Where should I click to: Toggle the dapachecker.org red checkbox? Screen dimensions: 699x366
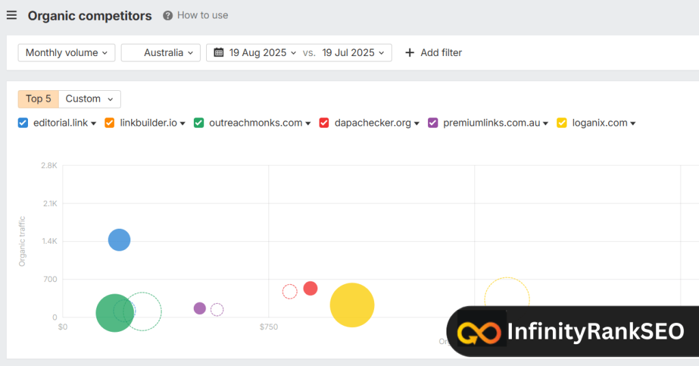pos(324,123)
